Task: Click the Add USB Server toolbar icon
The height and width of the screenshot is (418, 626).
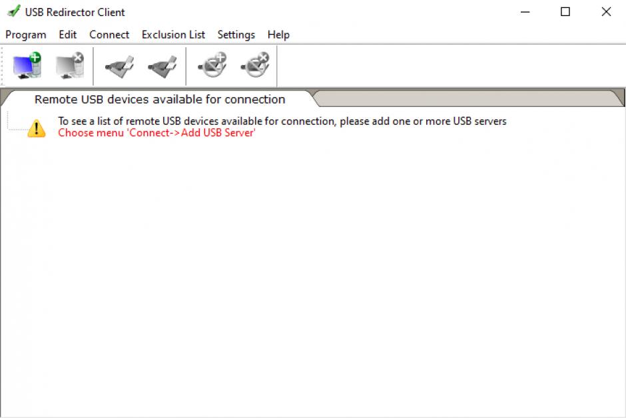Action: (x=27, y=66)
